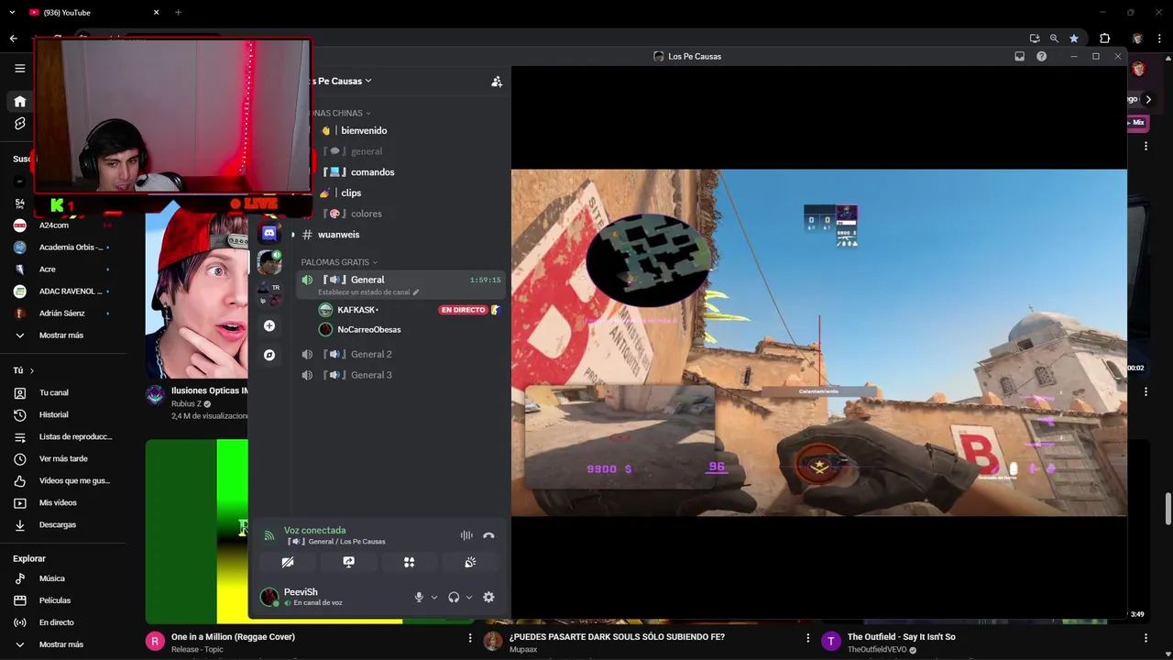The width and height of the screenshot is (1173, 660).
Task: Click the voice connection signal icon
Action: tap(269, 535)
